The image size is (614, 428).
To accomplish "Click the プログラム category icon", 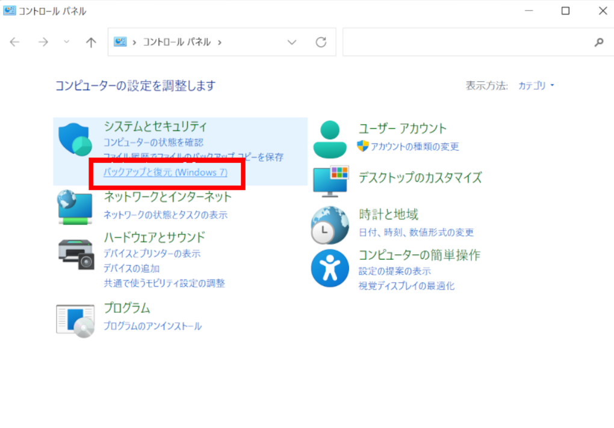I will [74, 319].
